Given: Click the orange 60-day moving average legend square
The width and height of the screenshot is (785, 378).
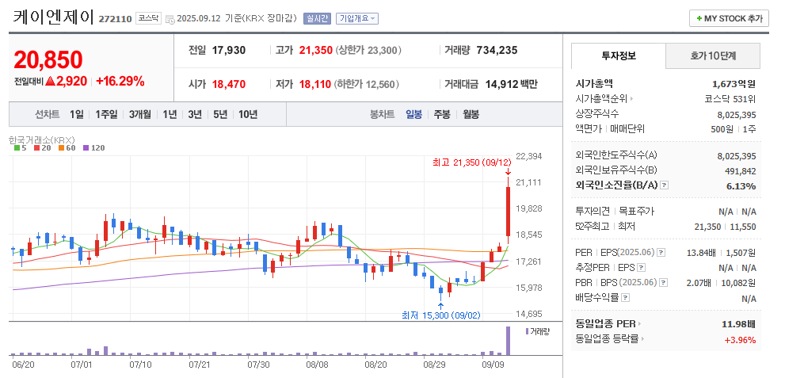Looking at the screenshot, I should tap(60, 147).
